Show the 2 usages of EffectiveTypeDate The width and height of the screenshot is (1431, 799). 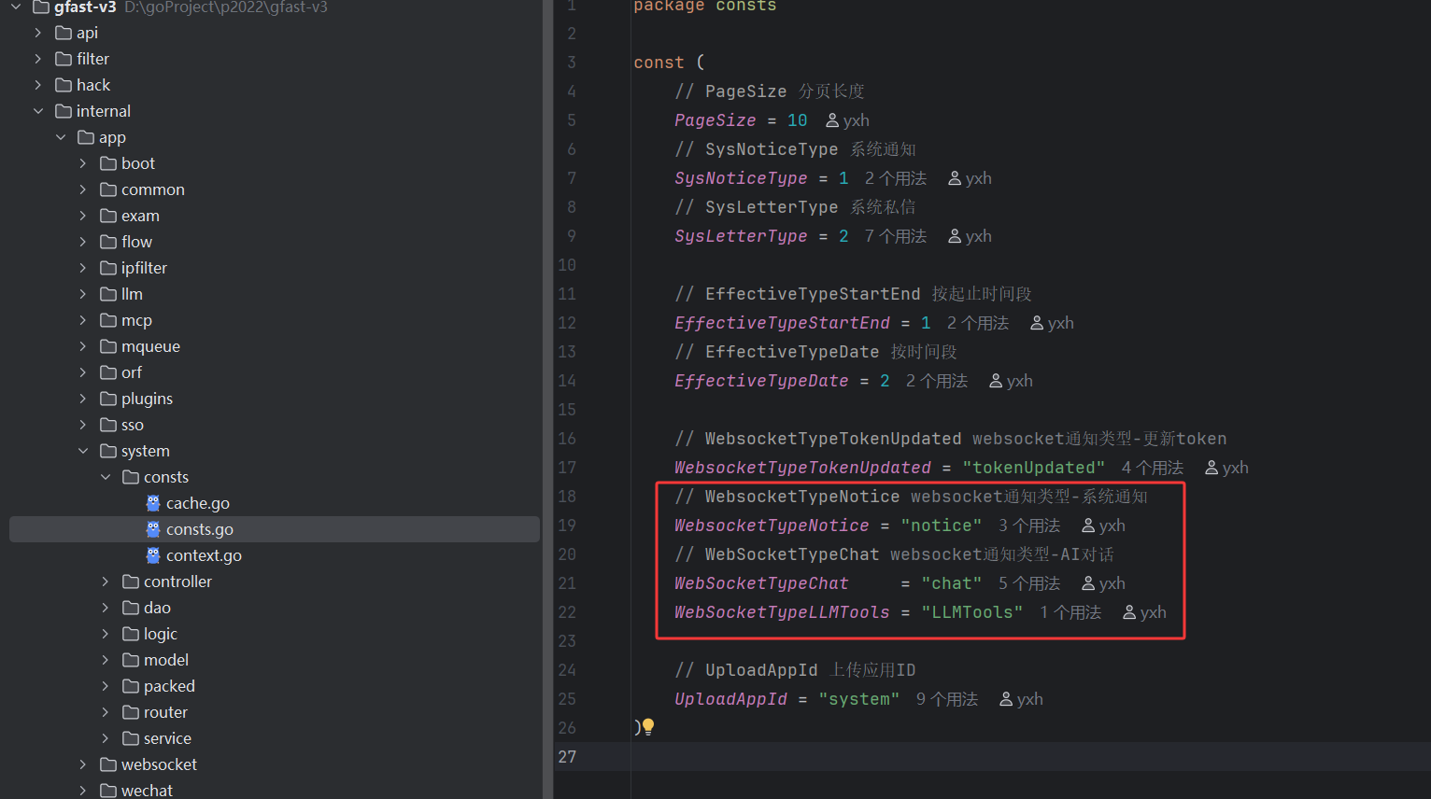click(x=937, y=381)
